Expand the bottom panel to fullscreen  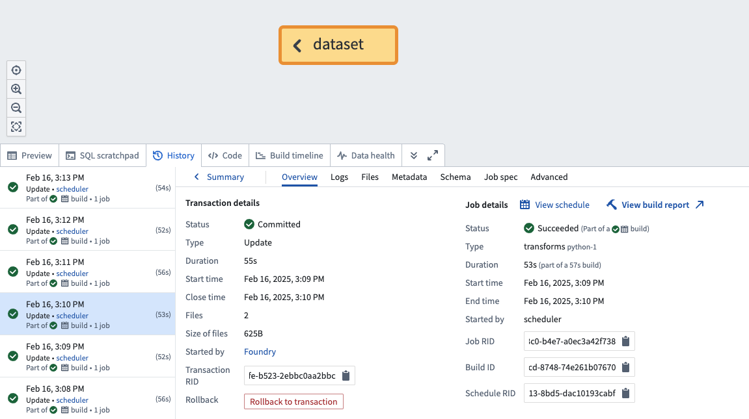pos(433,155)
